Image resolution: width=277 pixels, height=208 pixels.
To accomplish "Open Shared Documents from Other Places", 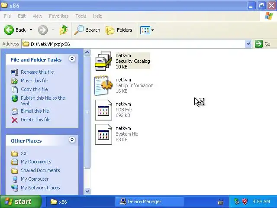I will [40, 170].
